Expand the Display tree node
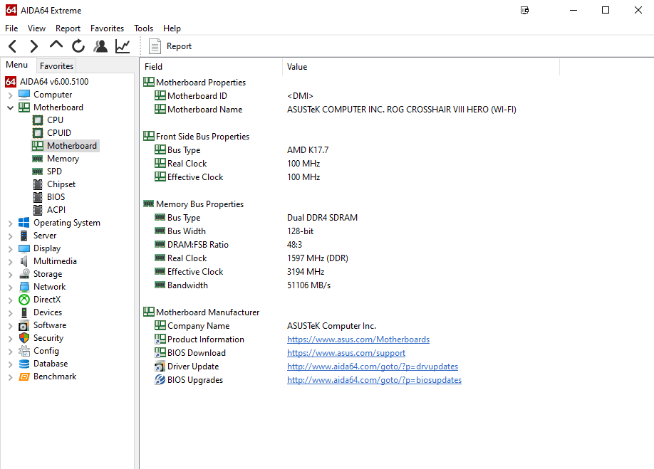This screenshot has height=469, width=654. pyautogui.click(x=11, y=249)
